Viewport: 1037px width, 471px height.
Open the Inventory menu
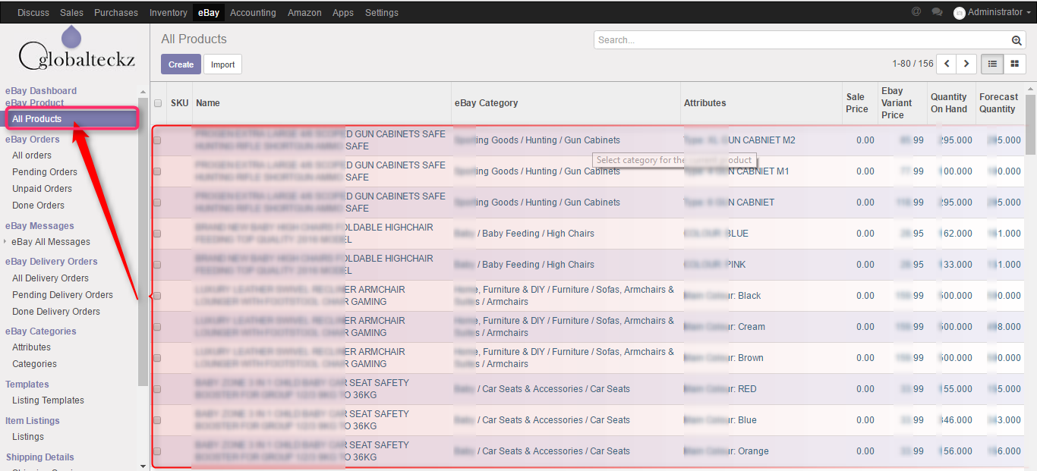pyautogui.click(x=168, y=13)
